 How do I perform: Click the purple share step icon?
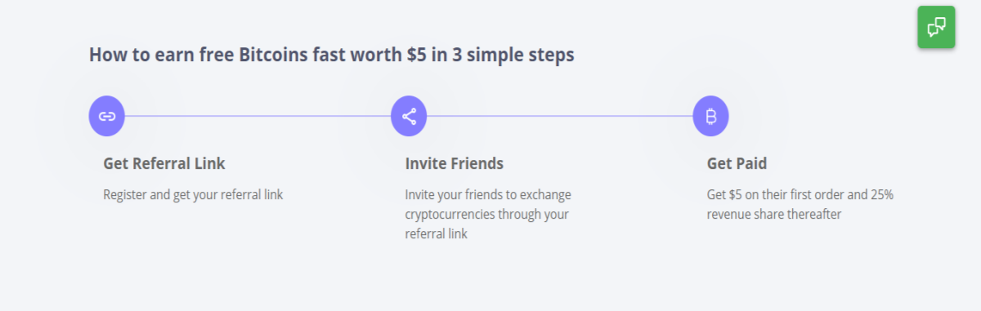pyautogui.click(x=409, y=116)
